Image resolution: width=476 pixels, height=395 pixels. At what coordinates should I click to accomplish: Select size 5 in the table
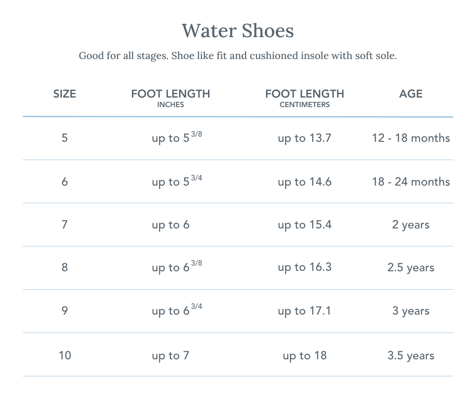(65, 138)
